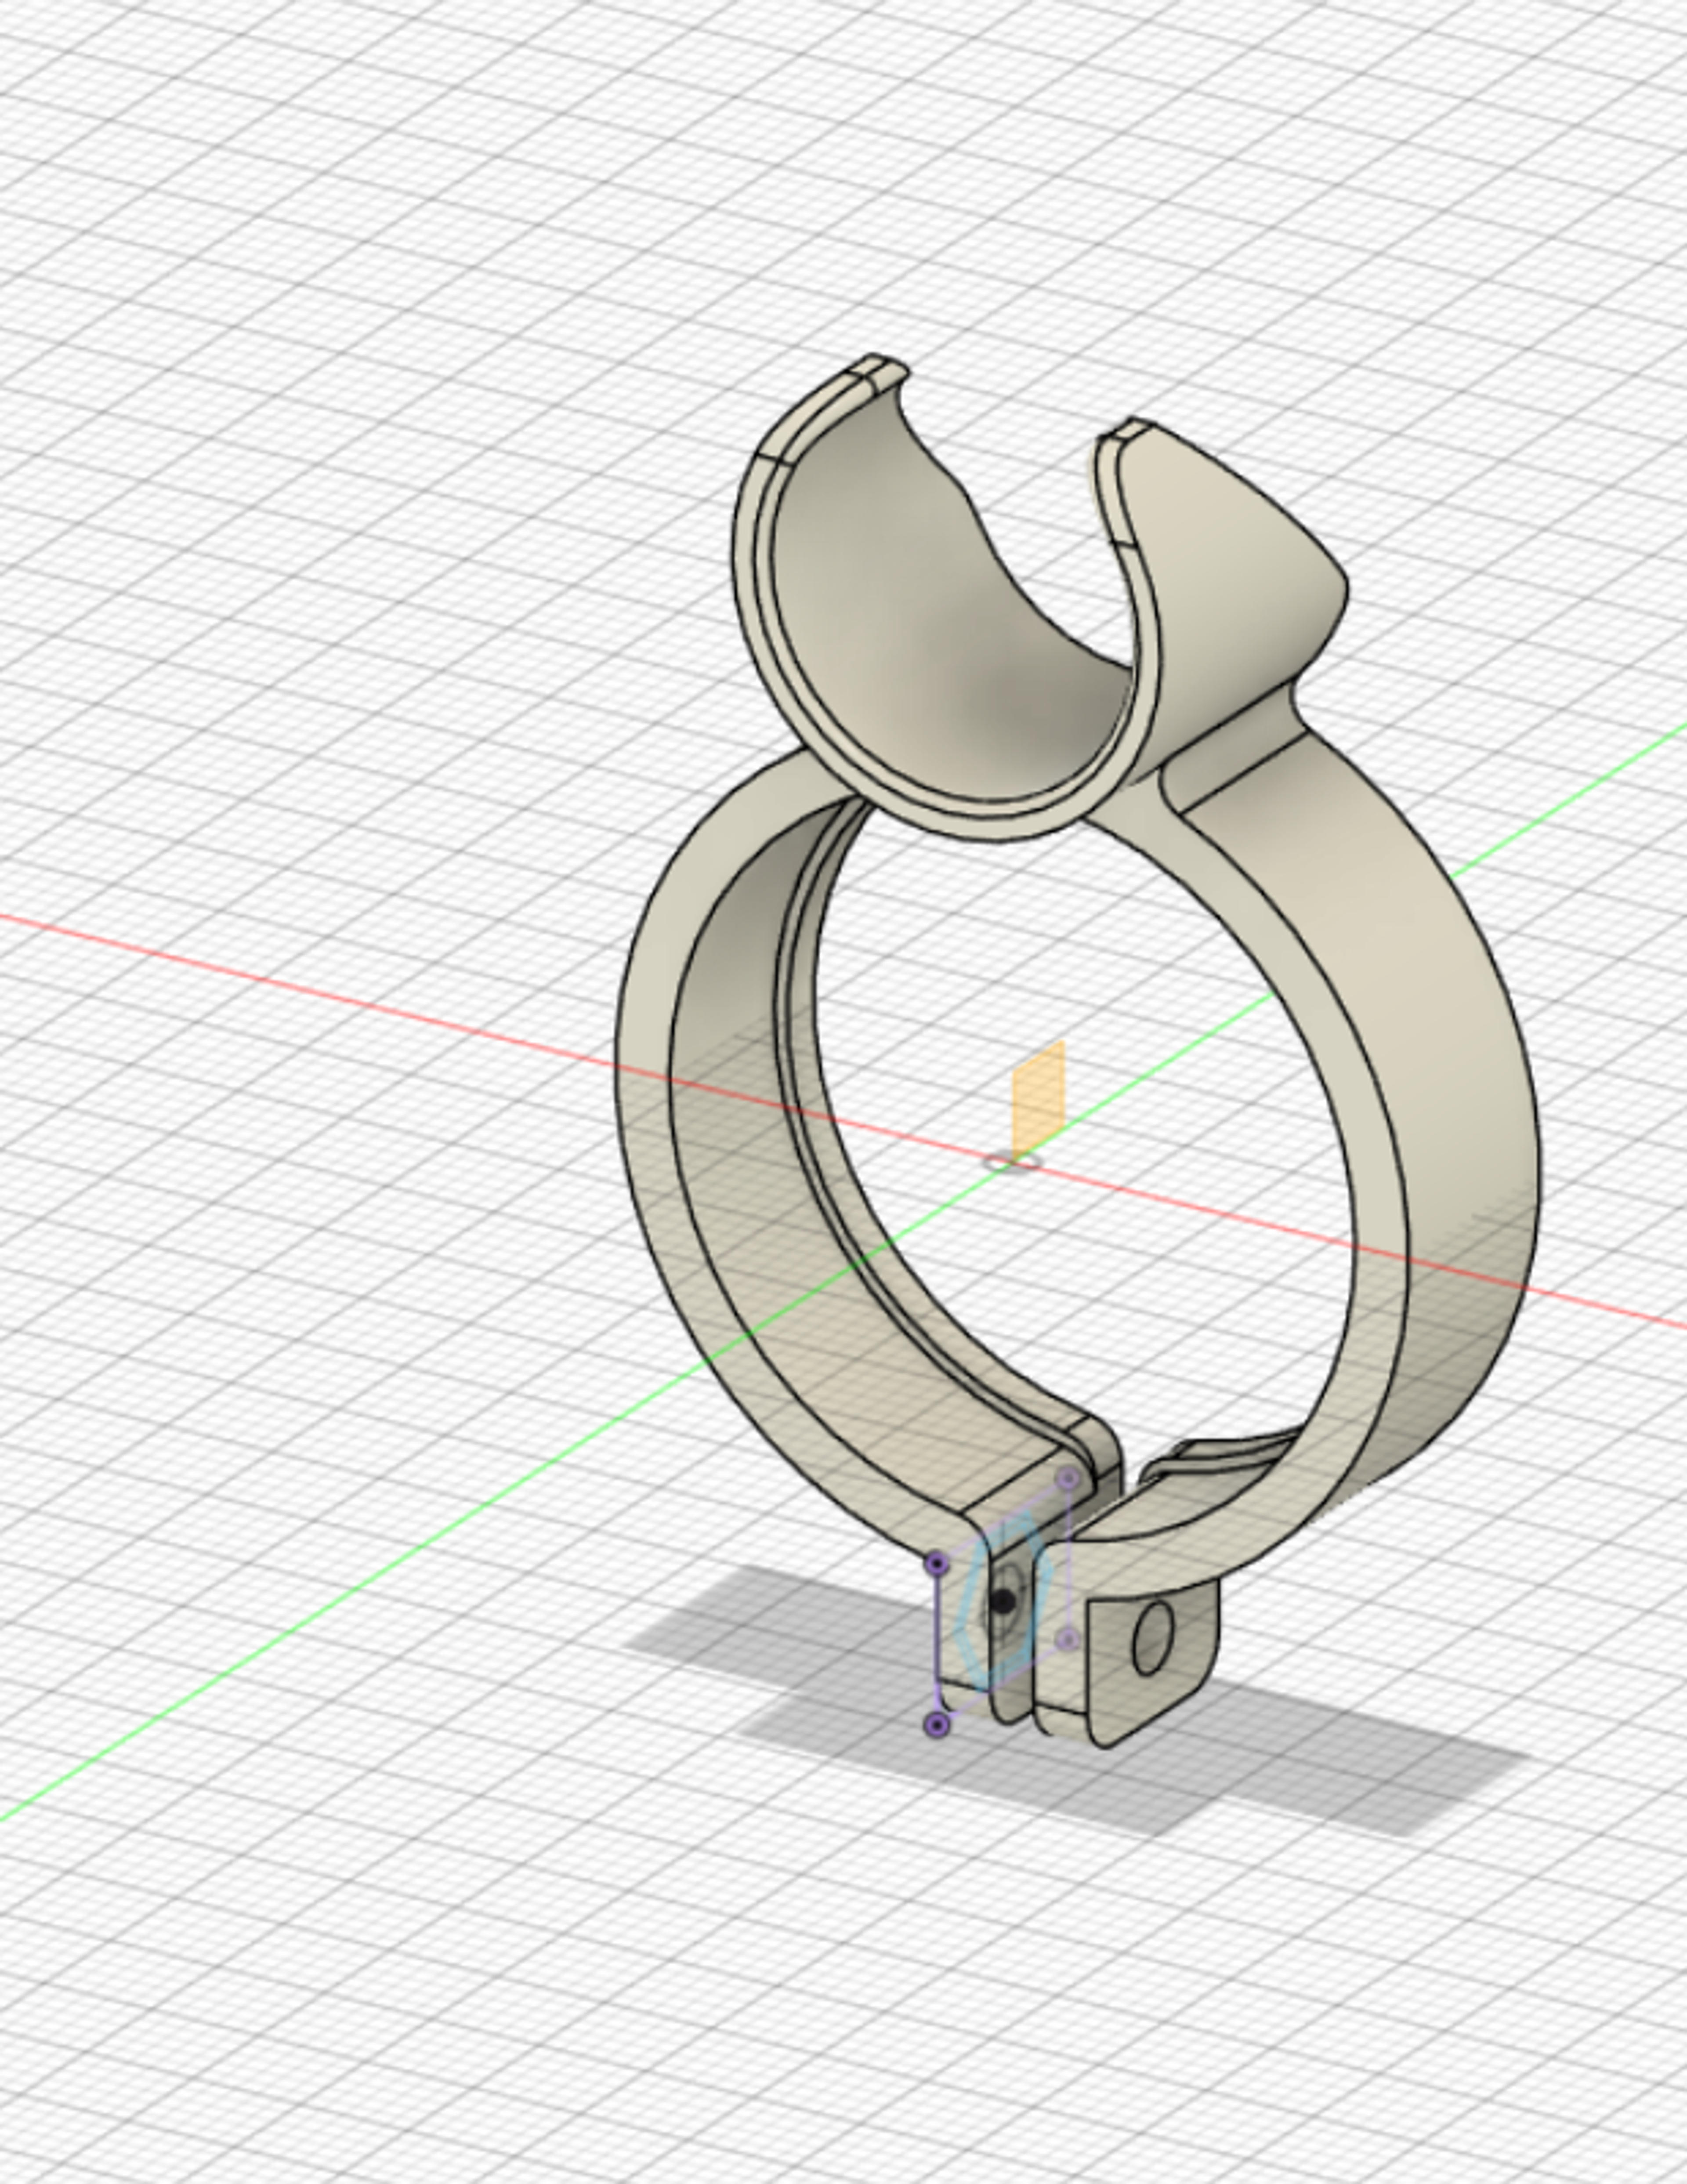Image resolution: width=1687 pixels, height=2184 pixels.
Task: Select the faded purple sketch point at lower right
Action: coord(1067,1639)
